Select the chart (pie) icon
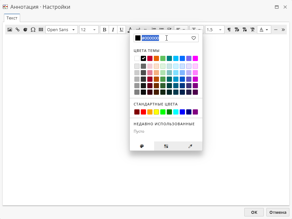 point(25,30)
